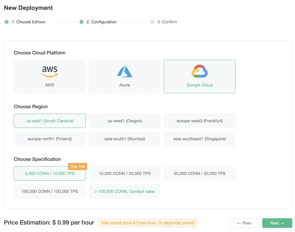Choose 50,000 CONN / 50,000 TPS specification

(199, 173)
